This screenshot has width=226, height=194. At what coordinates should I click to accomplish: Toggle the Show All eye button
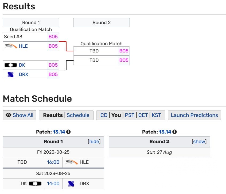20,115
